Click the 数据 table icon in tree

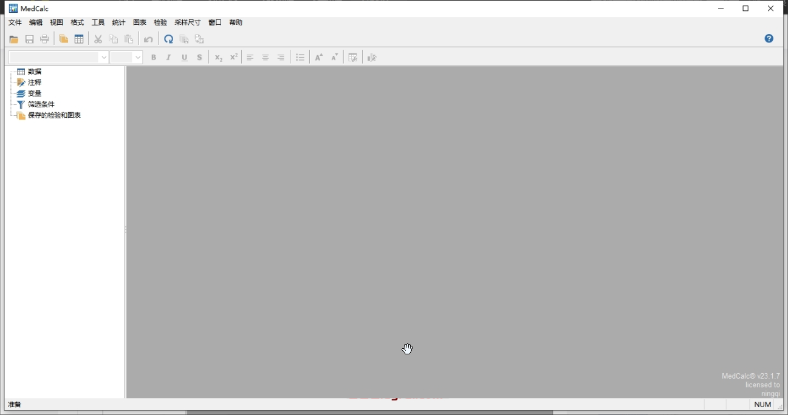[21, 72]
